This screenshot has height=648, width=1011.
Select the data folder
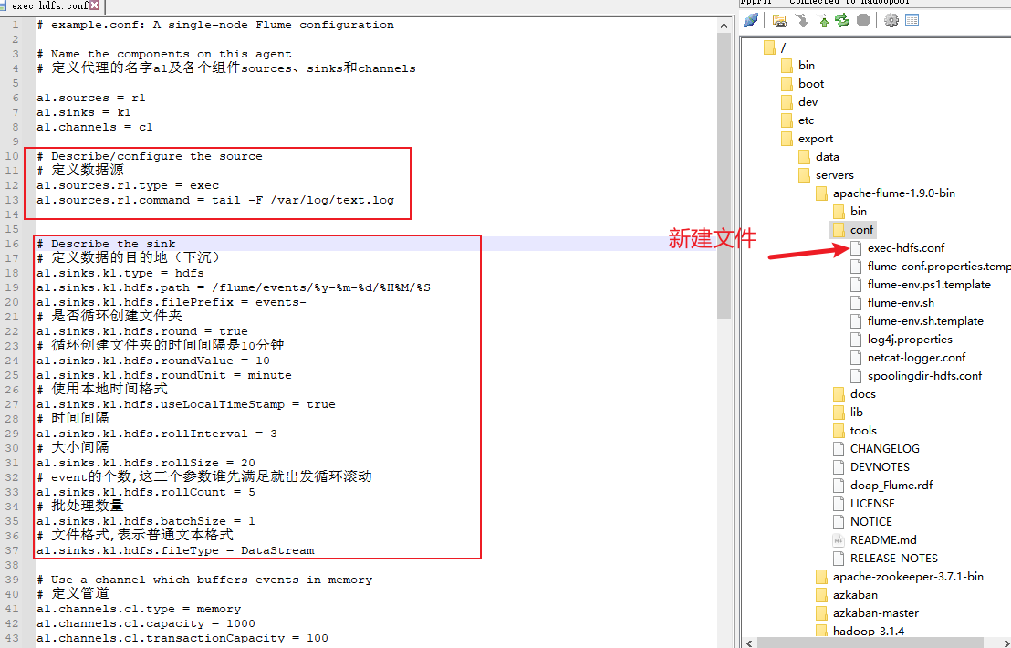click(828, 157)
